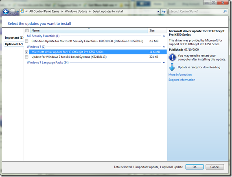Click the Back navigation arrow button

[6, 11]
